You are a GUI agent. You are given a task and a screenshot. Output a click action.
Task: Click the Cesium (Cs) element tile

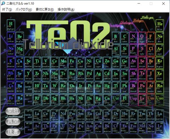11,87
